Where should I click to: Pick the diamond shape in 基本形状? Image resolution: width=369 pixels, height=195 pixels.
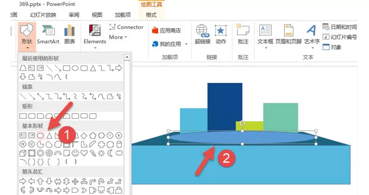coord(84,135)
